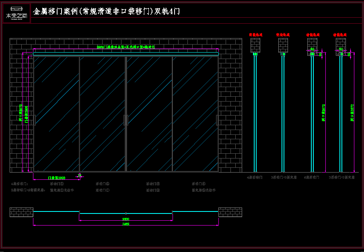
Task: Select the cyan top track above the doors
Action: click(126, 53)
